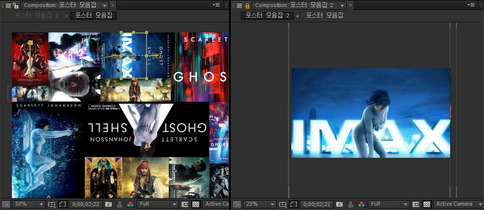Select '포스터 모음집' breadcrumb in right panel

(x=324, y=15)
